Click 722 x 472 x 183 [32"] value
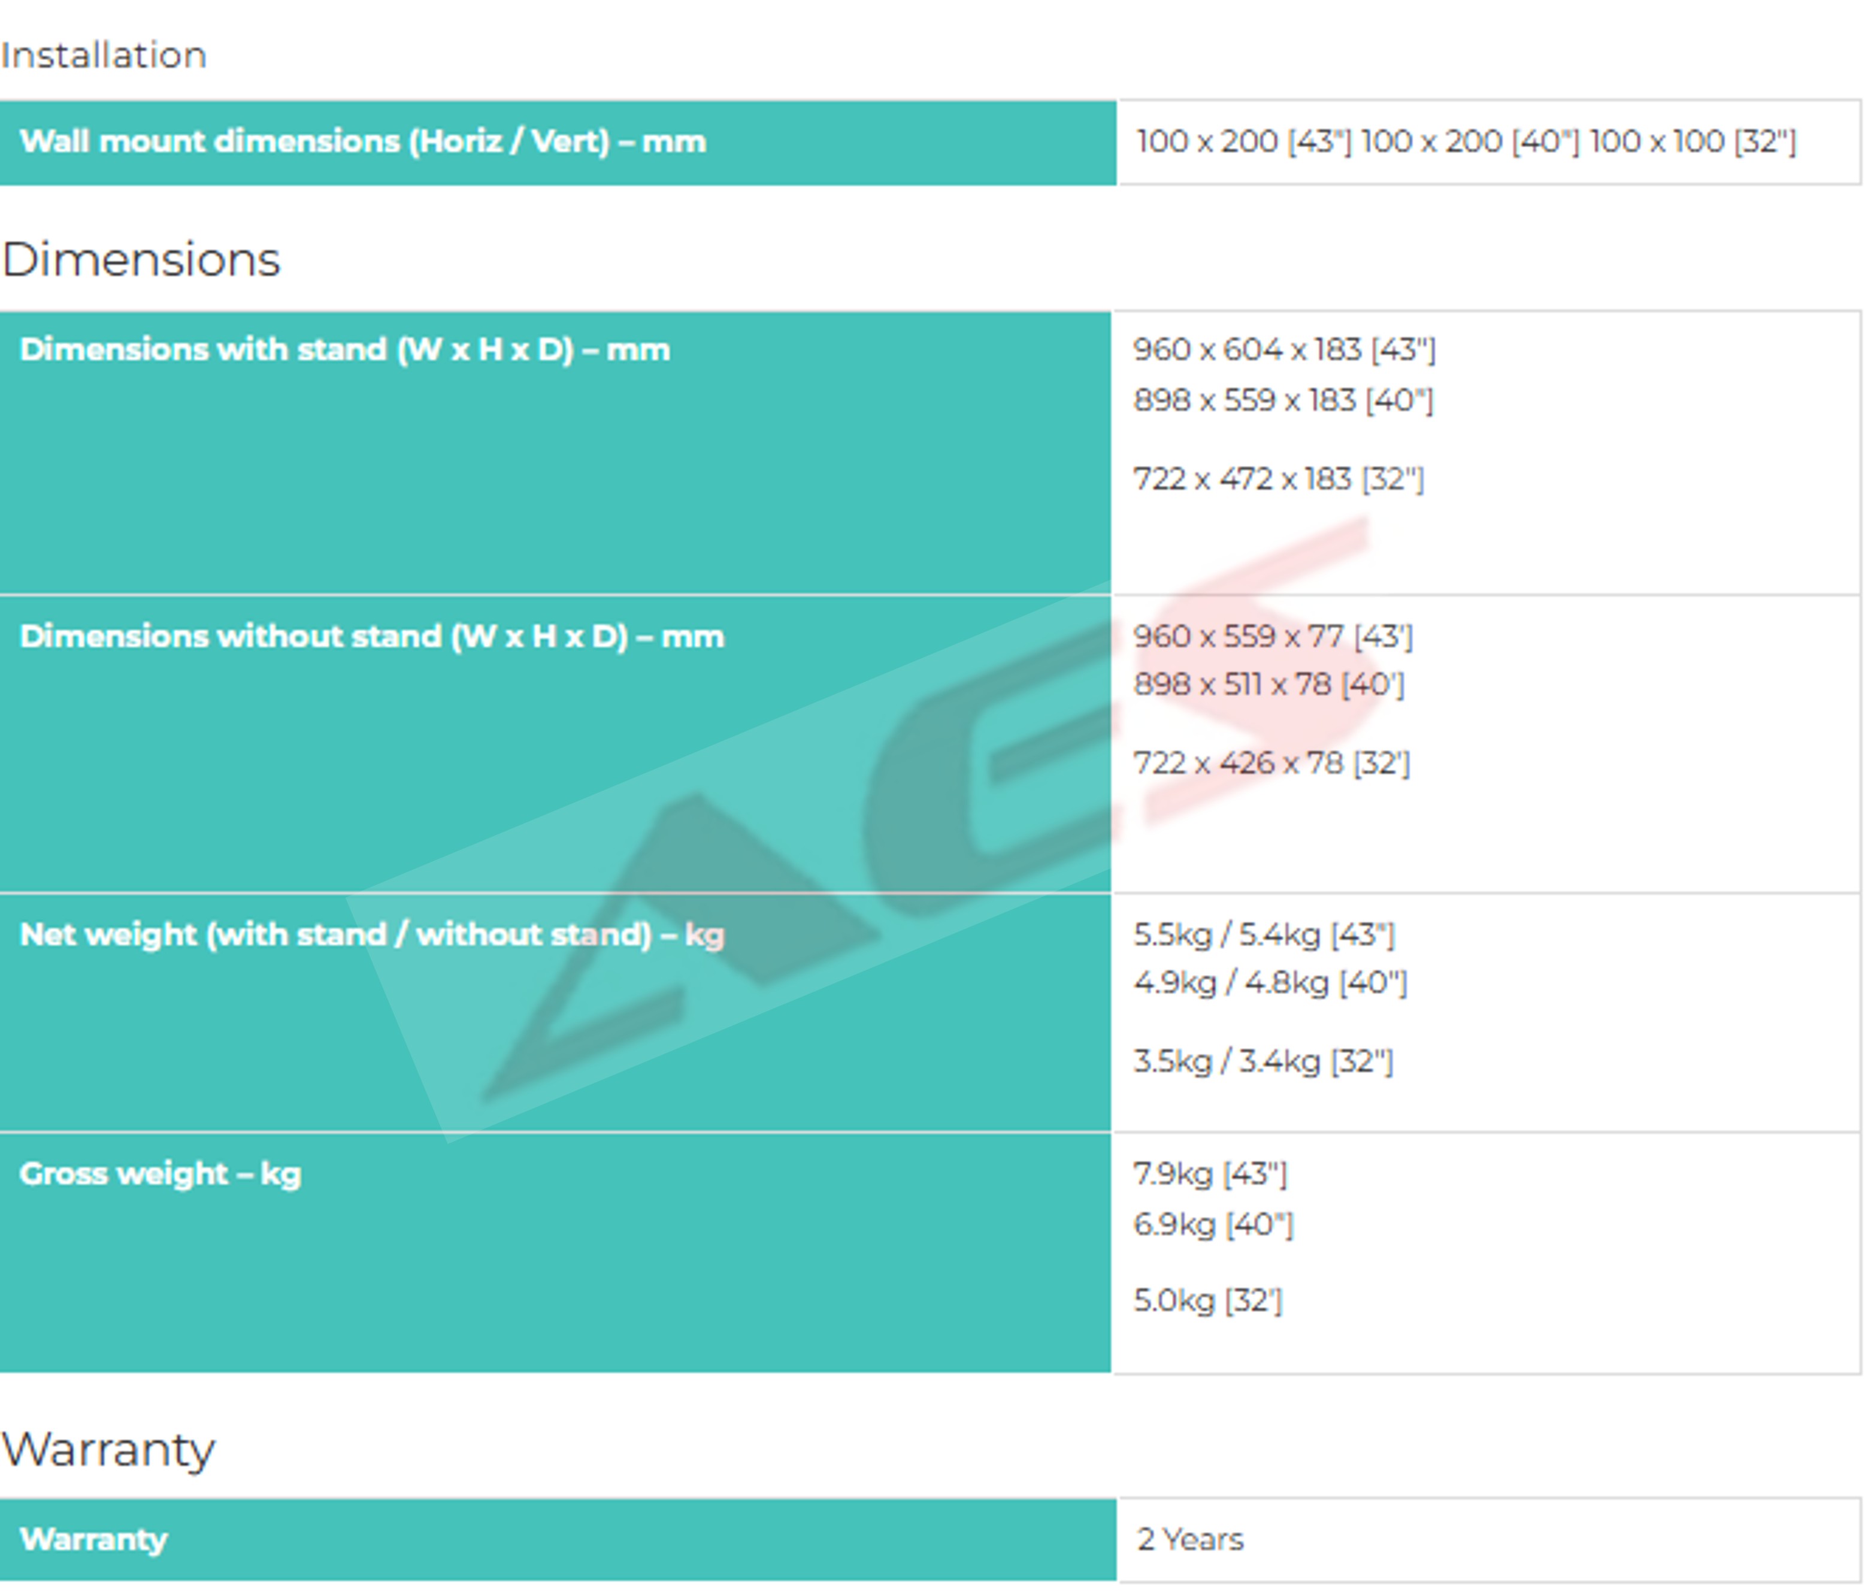The image size is (1868, 1595). tap(1277, 479)
